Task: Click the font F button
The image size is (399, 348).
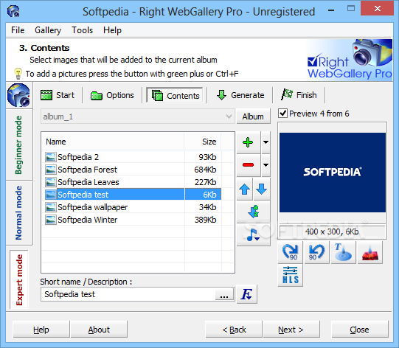Action: 247,294
